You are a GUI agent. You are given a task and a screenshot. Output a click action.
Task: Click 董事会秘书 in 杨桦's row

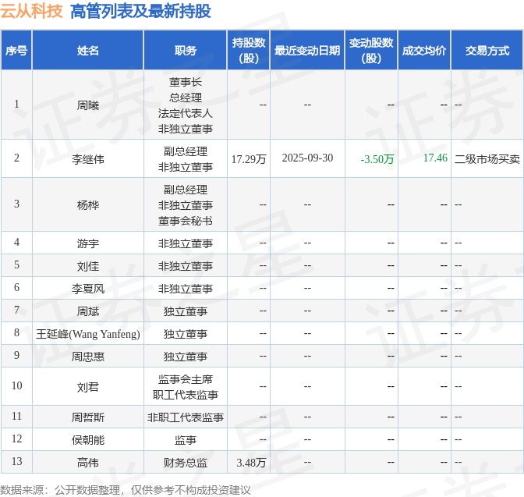(x=186, y=221)
